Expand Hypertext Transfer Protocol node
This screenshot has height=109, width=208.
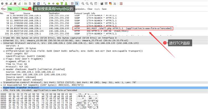[1, 88]
